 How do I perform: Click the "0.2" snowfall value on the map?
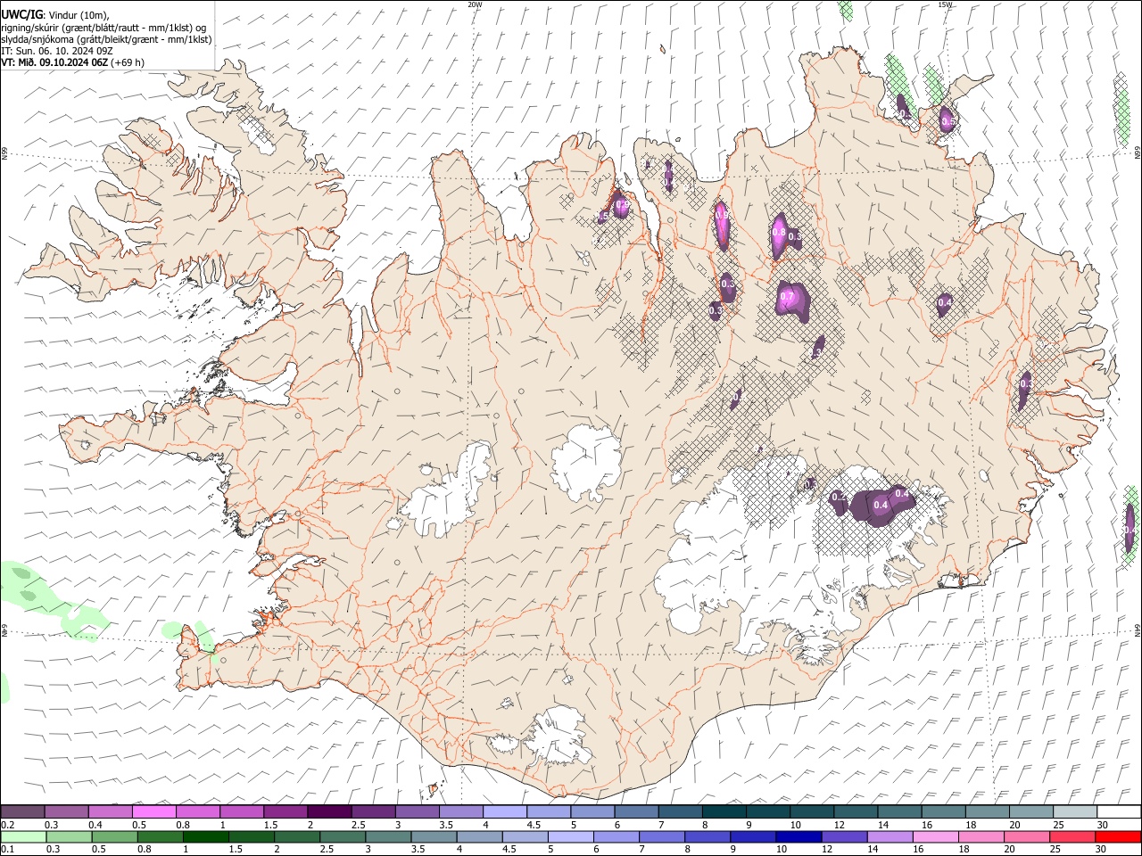[x=838, y=497]
